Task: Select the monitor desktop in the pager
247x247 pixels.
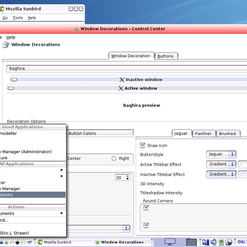Action: pyautogui.click(x=170, y=242)
